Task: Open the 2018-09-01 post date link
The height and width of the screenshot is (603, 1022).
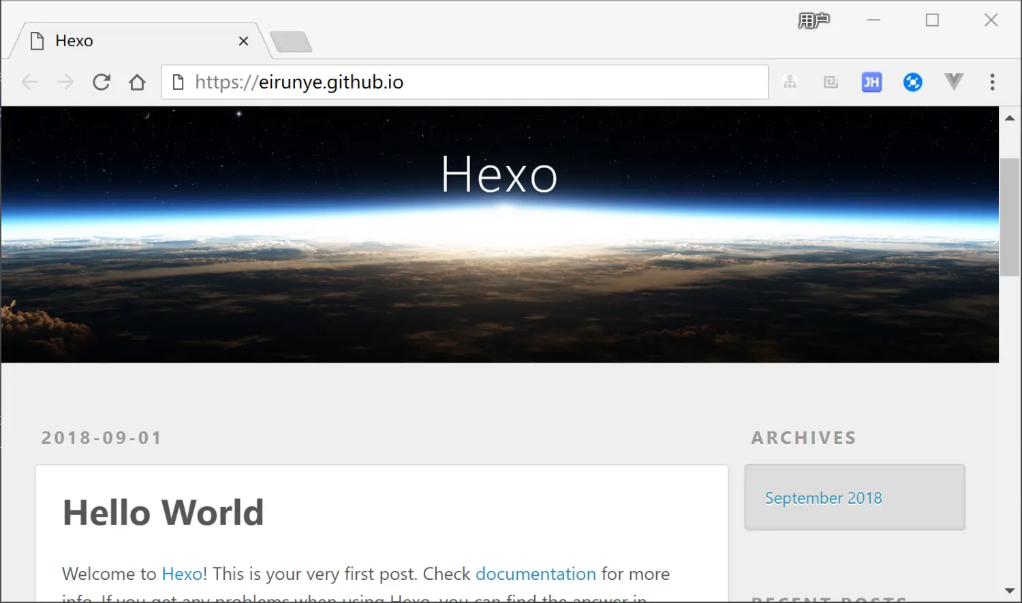Action: tap(102, 438)
